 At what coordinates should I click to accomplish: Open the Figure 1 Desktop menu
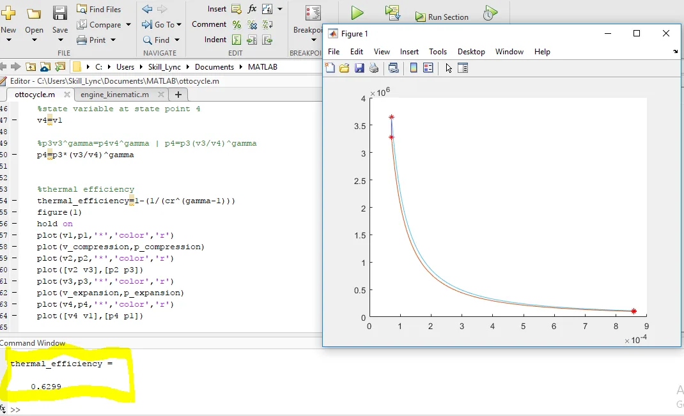tap(471, 52)
